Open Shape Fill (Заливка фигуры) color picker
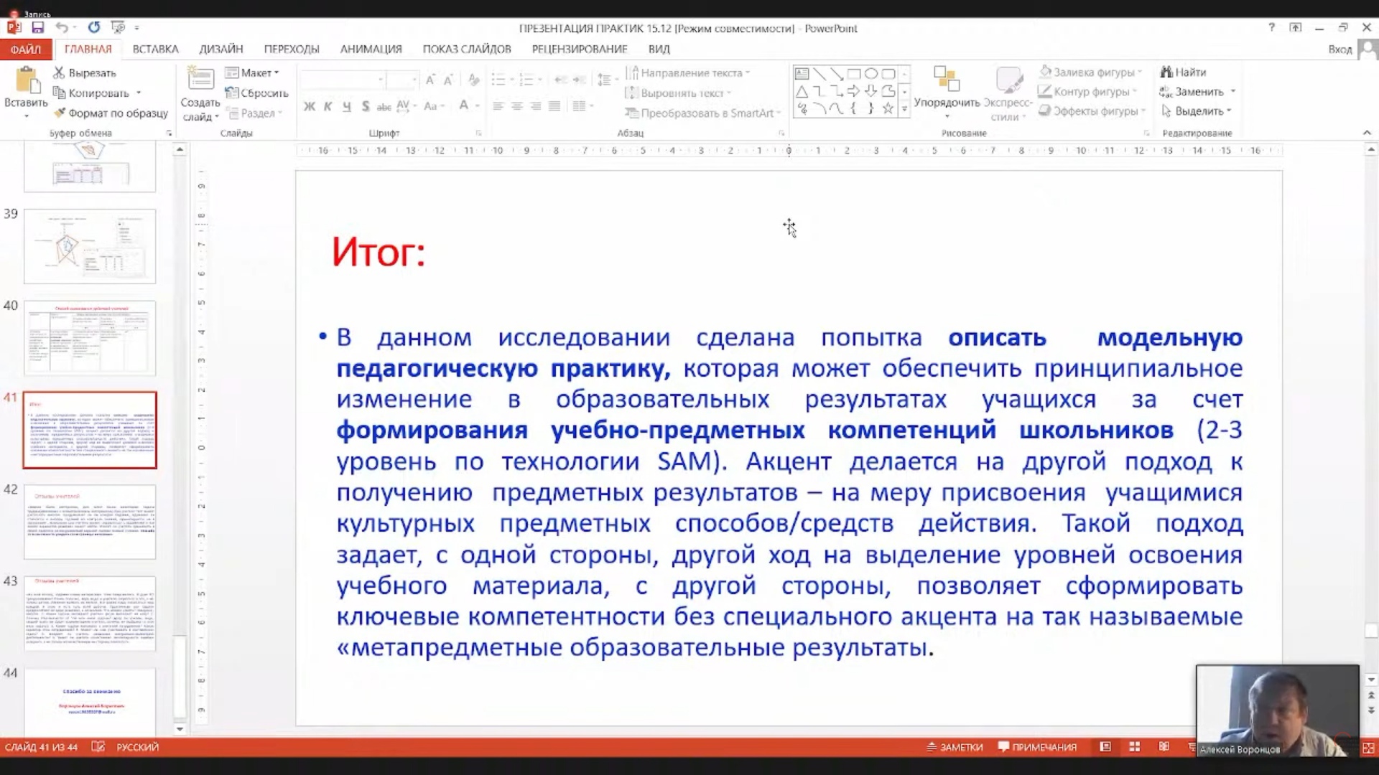This screenshot has height=775, width=1379. click(x=1090, y=72)
